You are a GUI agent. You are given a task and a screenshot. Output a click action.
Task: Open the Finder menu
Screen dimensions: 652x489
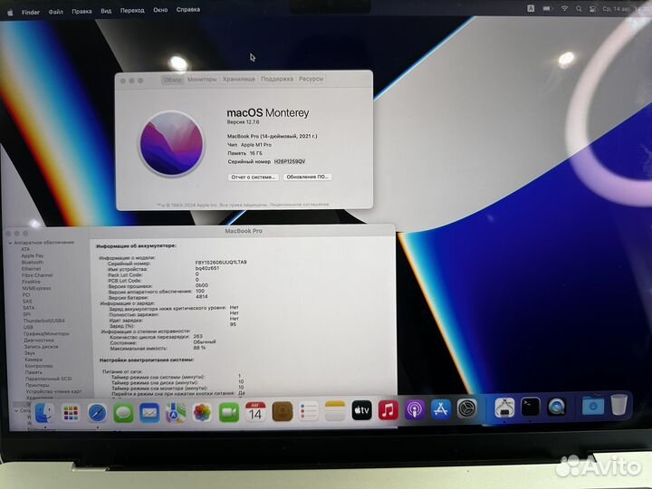point(31,12)
